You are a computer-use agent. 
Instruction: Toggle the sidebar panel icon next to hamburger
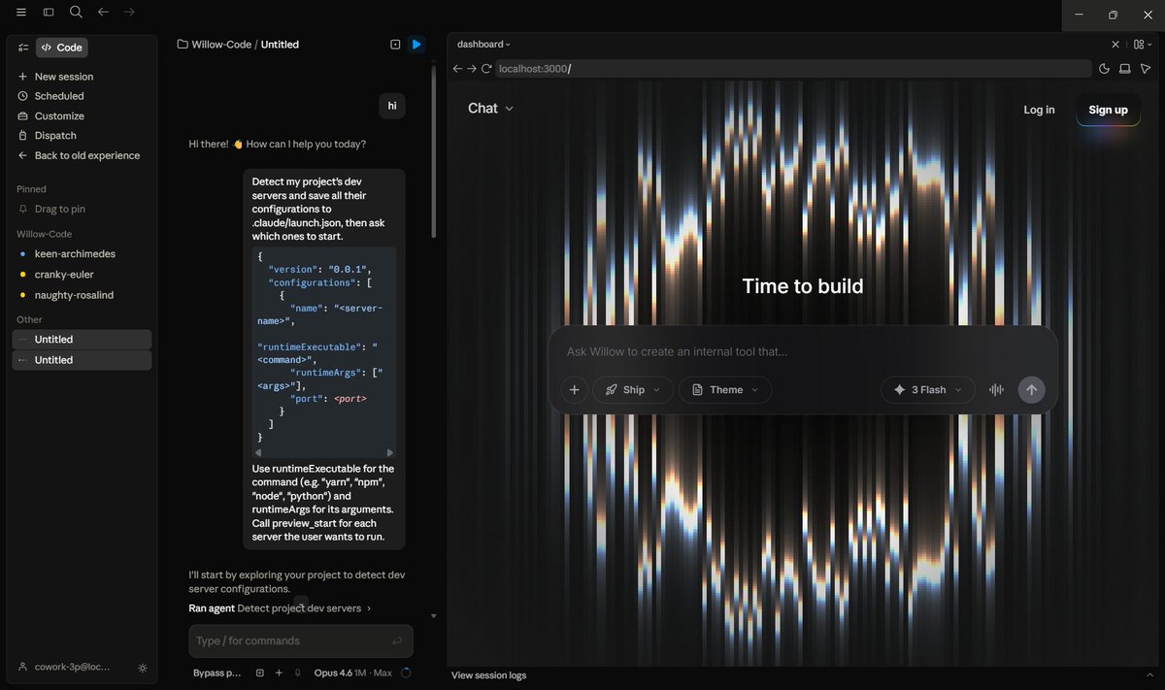pos(49,13)
